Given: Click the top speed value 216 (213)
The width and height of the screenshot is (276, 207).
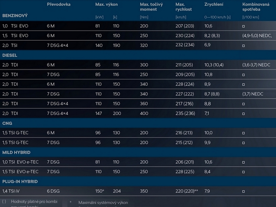Looking at the screenshot, I should click(x=184, y=133).
